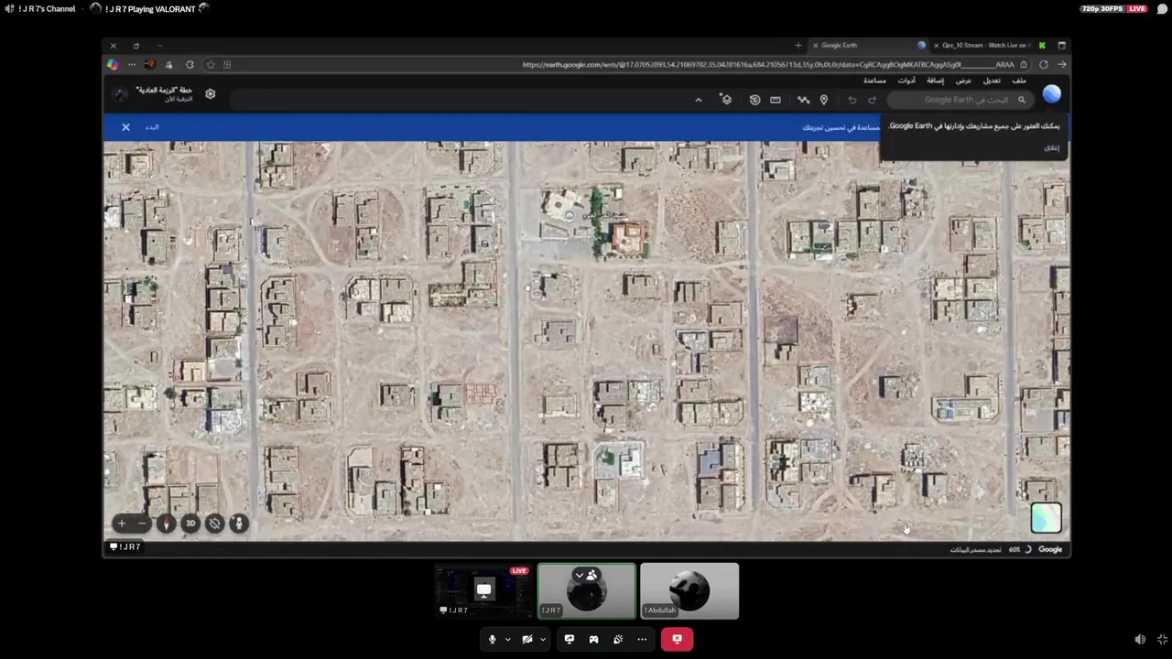Bookmark page with the star icon
Screen dimensions: 1172x659
click(x=211, y=65)
